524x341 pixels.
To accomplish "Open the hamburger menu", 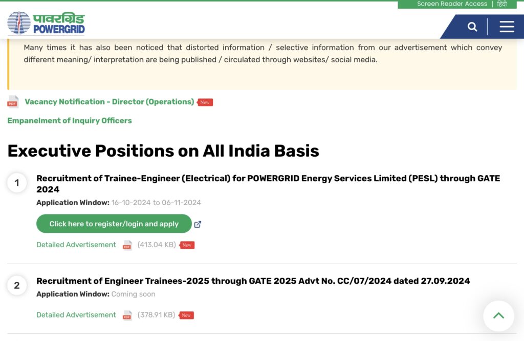I will click(x=507, y=27).
